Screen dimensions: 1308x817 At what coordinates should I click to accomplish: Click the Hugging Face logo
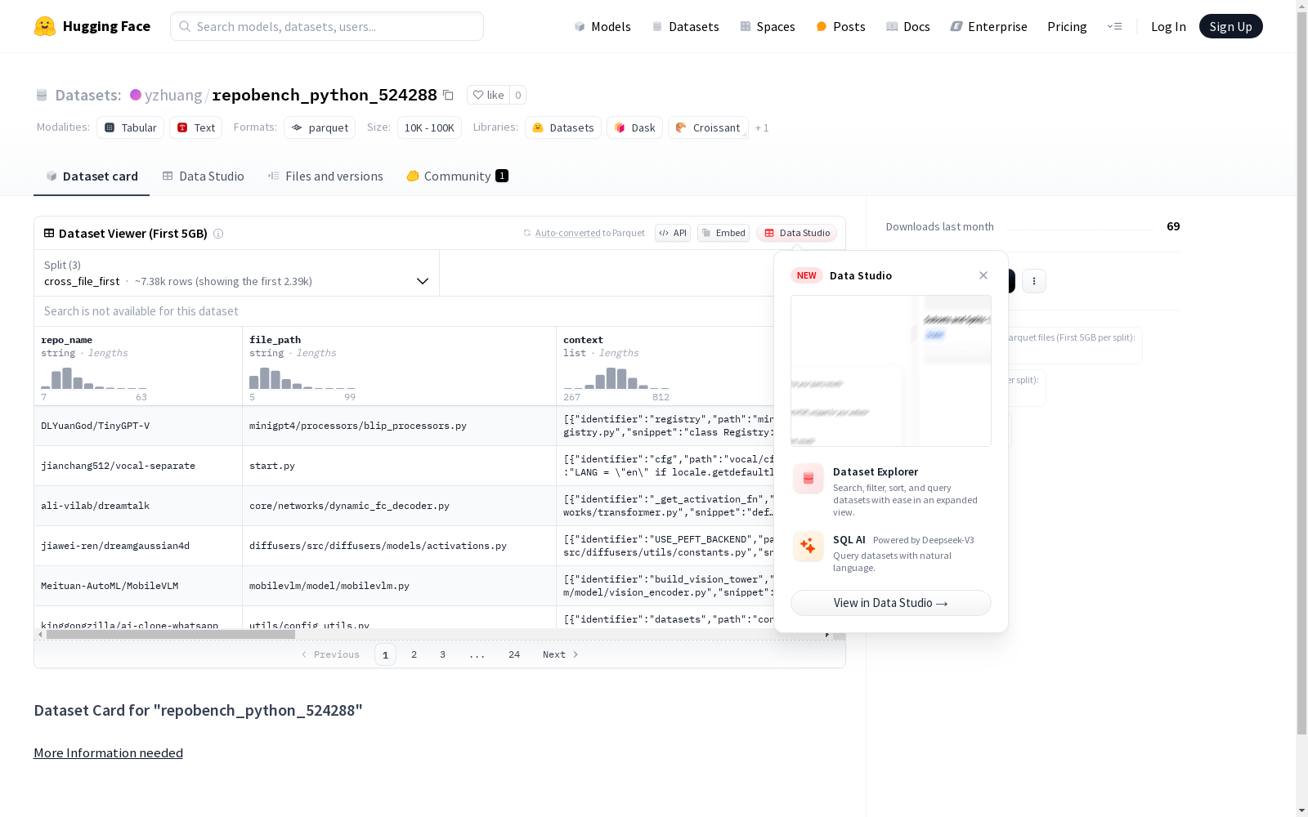92,26
